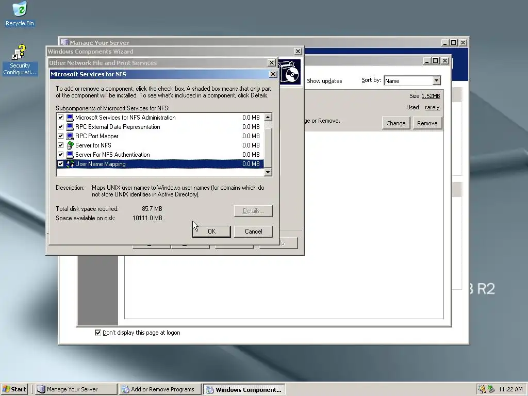
Task: Switch to Add or Remove Programs taskbar button
Action: pyautogui.click(x=161, y=389)
